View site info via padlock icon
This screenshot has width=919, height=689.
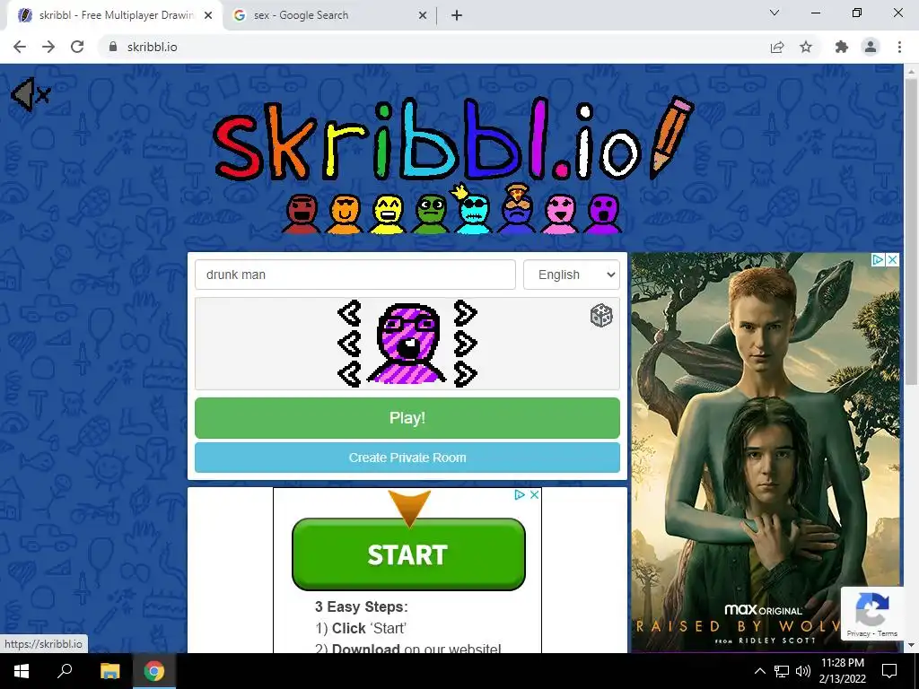tap(113, 47)
